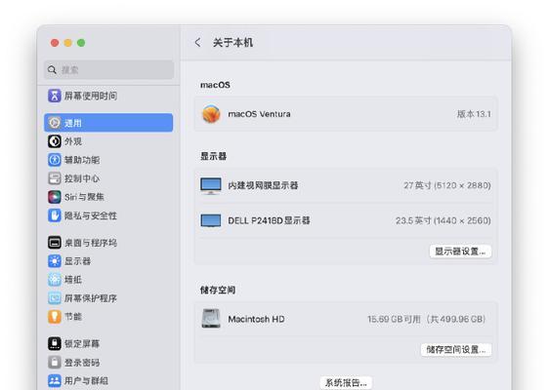
Task: Open the 外观 appearance icon
Action: click(54, 141)
